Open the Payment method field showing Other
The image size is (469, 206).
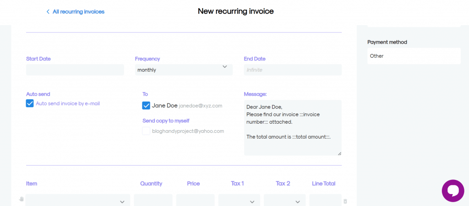[414, 56]
